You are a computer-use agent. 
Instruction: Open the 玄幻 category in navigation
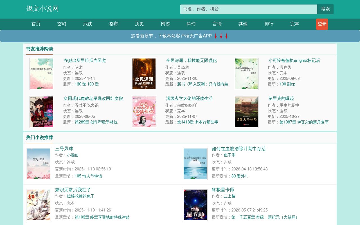pyautogui.click(x=62, y=24)
